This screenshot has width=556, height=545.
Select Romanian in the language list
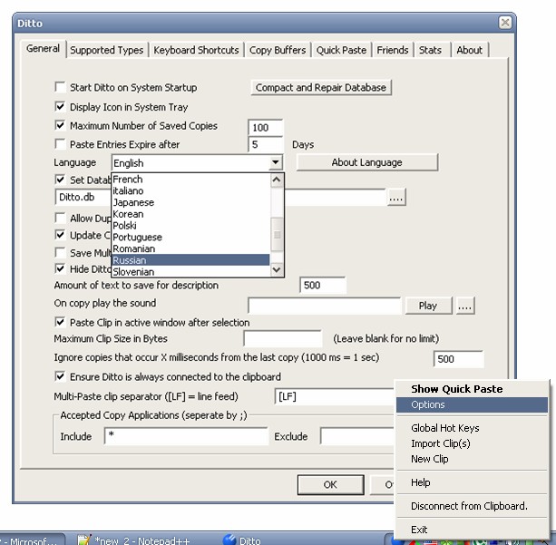(190, 248)
